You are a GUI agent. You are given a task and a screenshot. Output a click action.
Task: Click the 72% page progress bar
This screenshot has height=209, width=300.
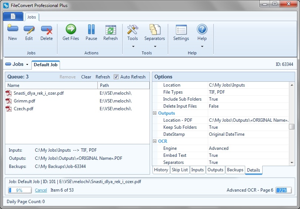284,190
